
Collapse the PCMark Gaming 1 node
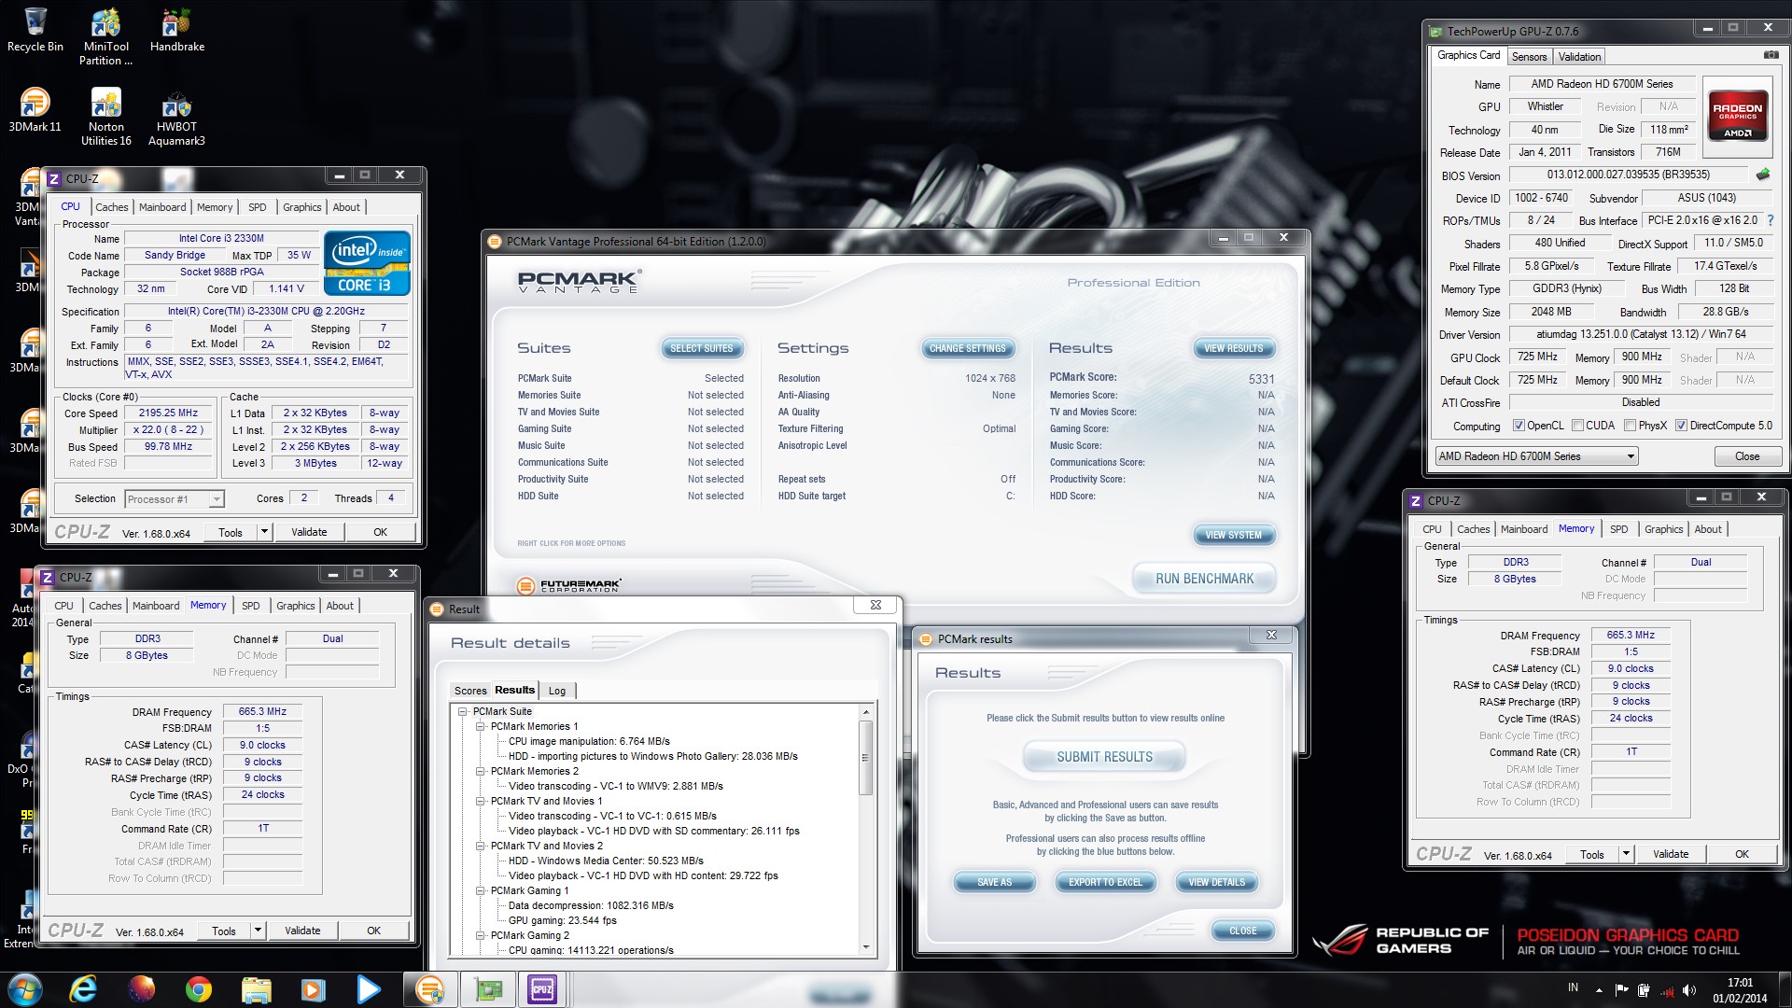[x=480, y=890]
